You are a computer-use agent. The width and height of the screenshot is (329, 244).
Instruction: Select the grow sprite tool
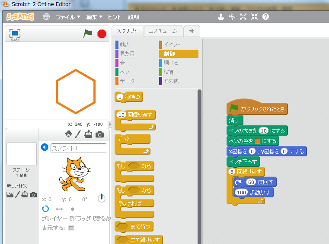[243, 17]
